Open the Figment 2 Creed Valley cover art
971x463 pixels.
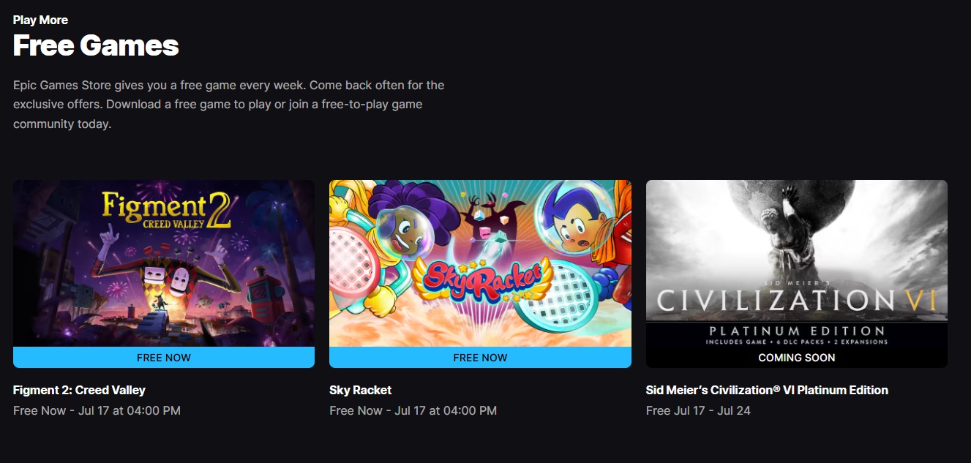[x=164, y=263]
